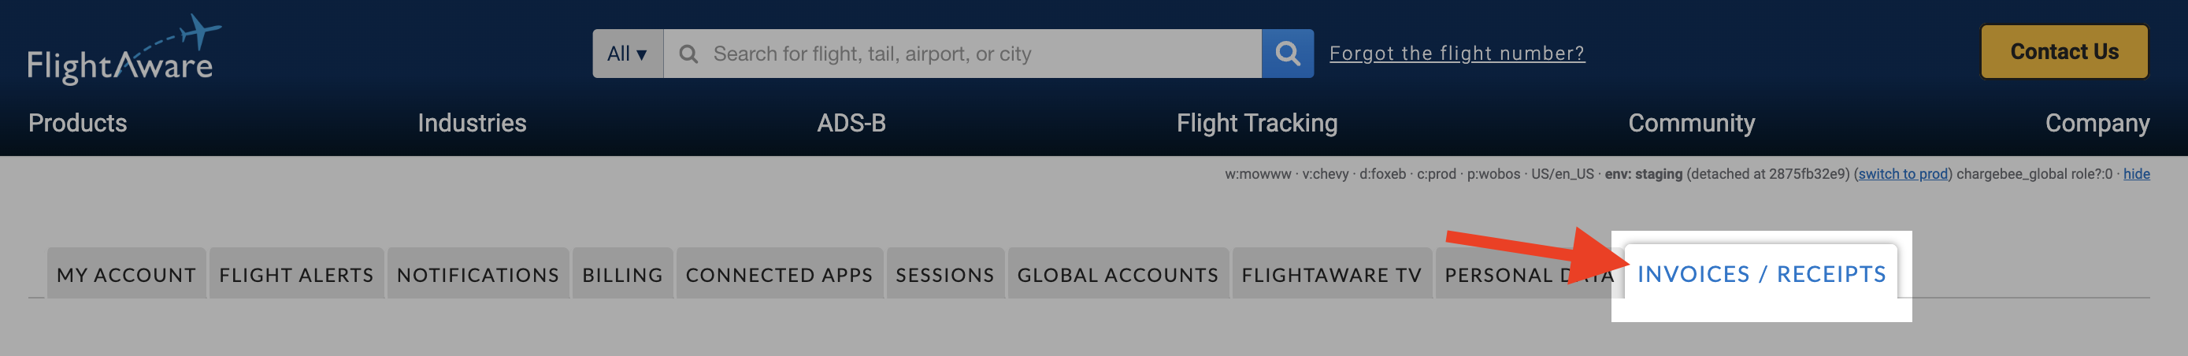Open the FlightAware TV tab

pyautogui.click(x=1331, y=273)
